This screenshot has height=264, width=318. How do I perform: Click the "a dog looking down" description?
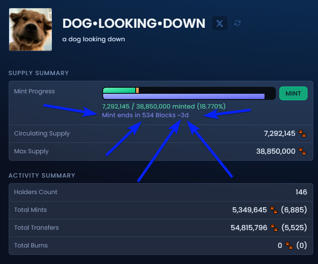pyautogui.click(x=94, y=39)
